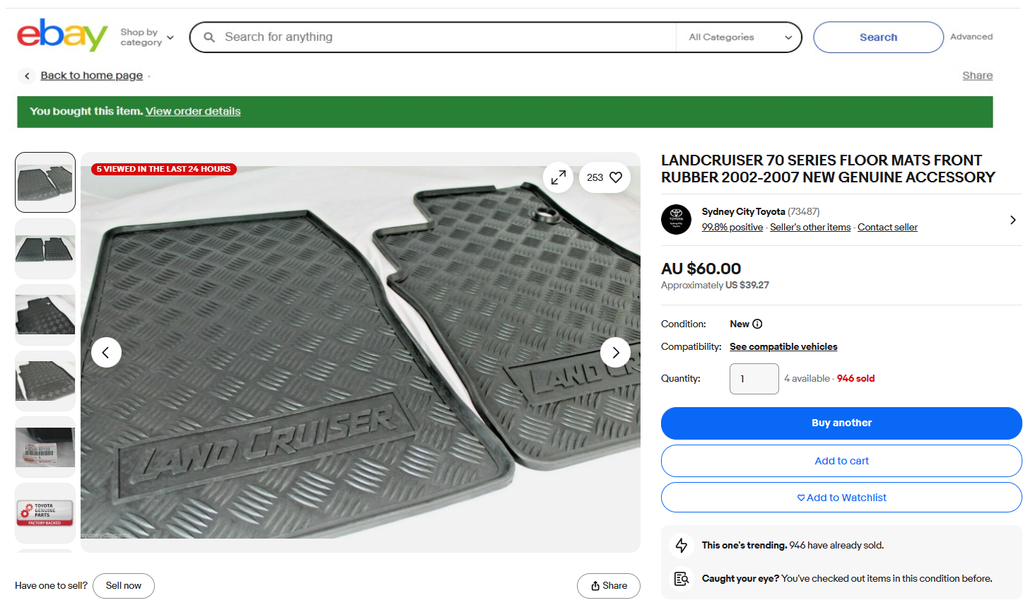Expand the image to full screen

559,177
